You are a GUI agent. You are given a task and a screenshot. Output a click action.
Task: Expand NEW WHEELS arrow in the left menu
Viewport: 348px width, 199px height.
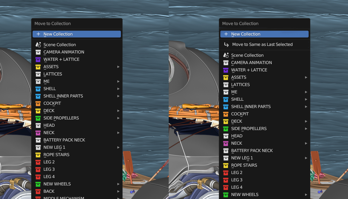click(x=118, y=184)
